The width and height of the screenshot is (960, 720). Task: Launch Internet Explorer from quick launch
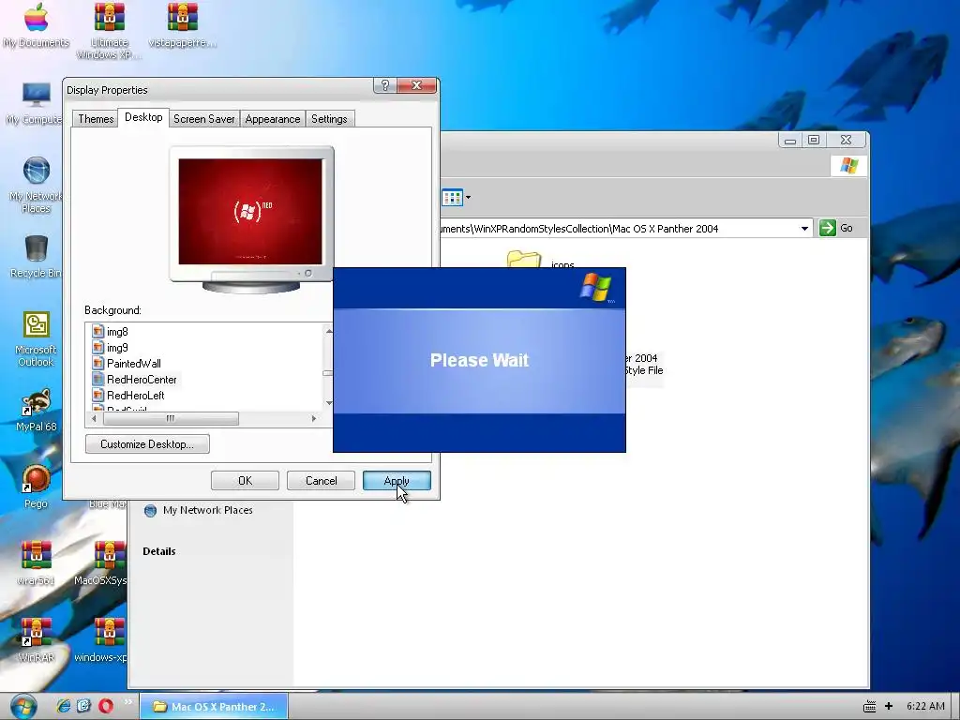pyautogui.click(x=63, y=706)
